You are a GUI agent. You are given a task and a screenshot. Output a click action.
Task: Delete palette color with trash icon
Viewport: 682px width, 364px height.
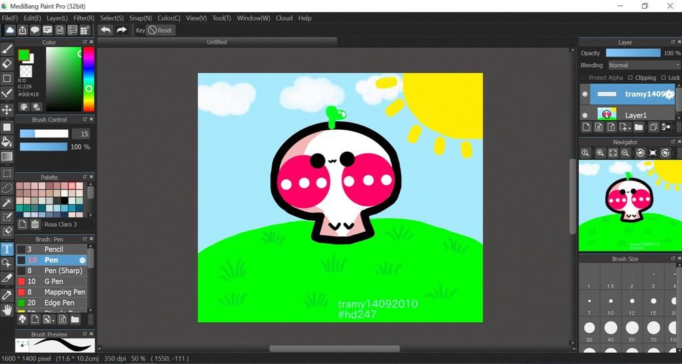coord(35,224)
